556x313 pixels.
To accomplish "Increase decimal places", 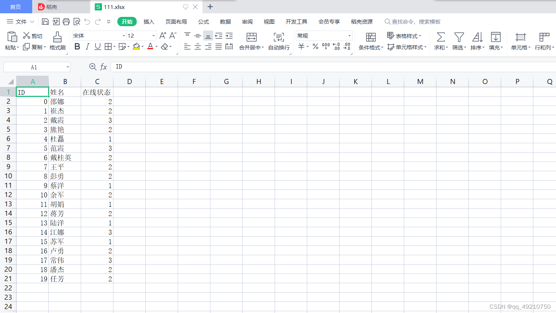I will 336,46.
